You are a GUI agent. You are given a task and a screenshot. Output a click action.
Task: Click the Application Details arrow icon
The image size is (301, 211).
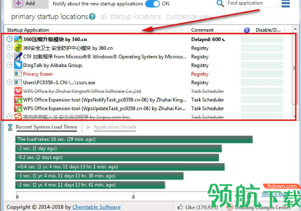89,127
